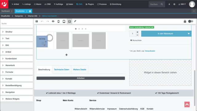Open the Impressum footer link
The height and width of the screenshot is (111, 197).
pos(112,109)
